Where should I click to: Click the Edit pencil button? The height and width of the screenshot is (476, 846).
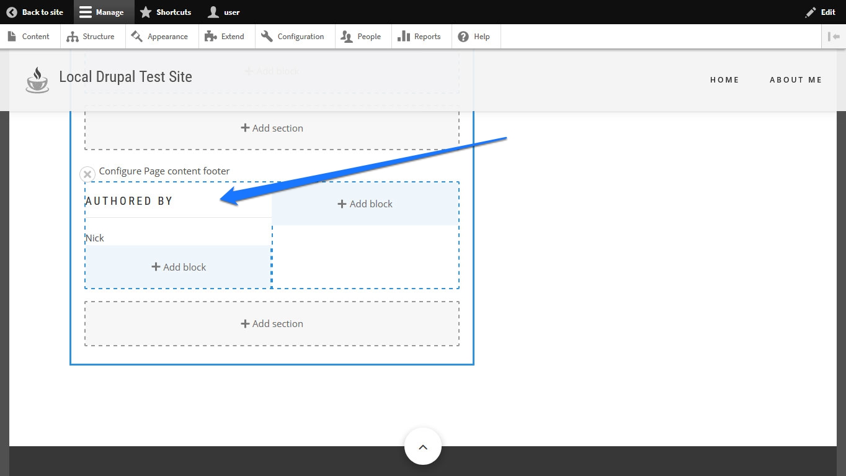[820, 12]
